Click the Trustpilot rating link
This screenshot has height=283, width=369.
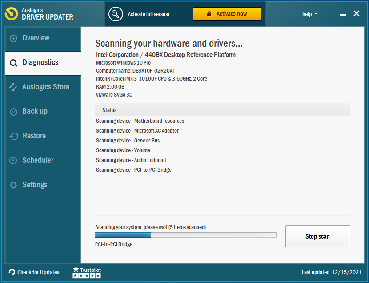tap(86, 272)
